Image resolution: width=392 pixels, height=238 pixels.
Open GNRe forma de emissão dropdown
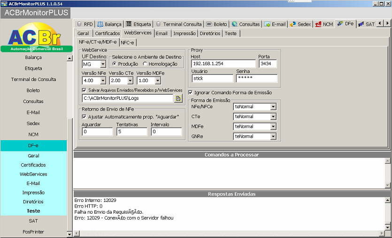(273, 136)
